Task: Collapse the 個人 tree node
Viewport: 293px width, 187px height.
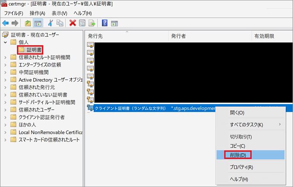Action: click(x=6, y=42)
